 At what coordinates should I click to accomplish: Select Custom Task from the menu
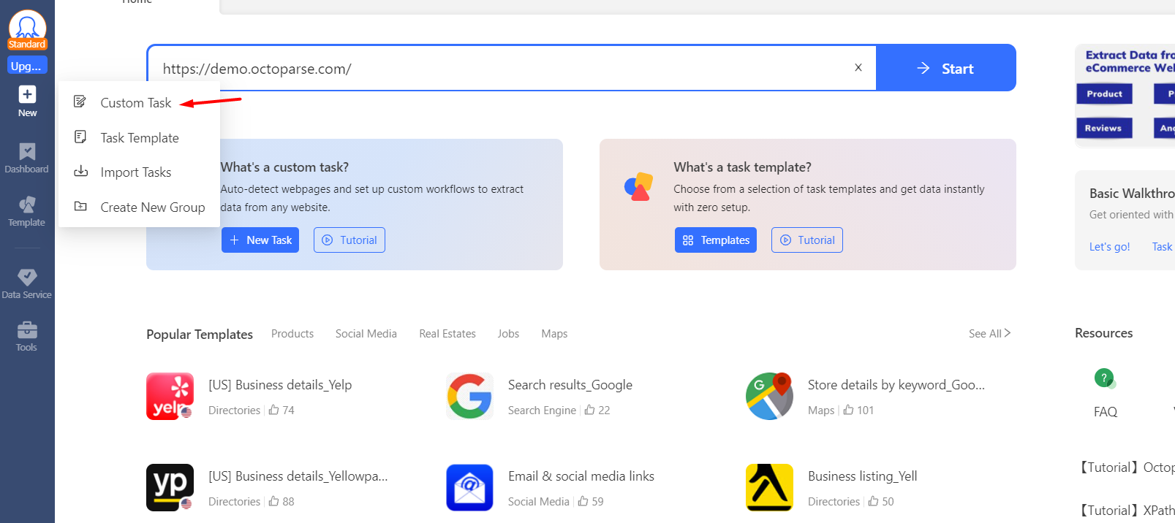click(x=136, y=103)
